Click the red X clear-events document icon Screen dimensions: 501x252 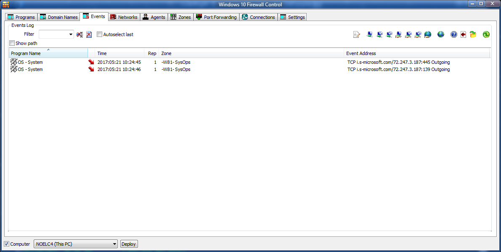click(89, 34)
